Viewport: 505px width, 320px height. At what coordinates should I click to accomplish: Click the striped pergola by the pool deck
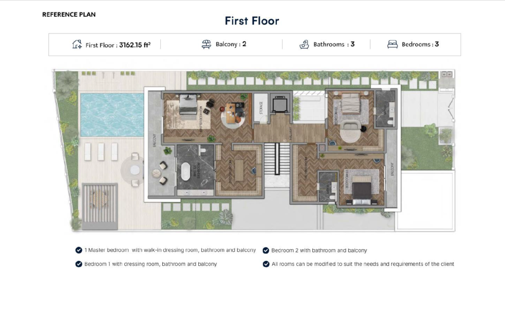[100, 206]
